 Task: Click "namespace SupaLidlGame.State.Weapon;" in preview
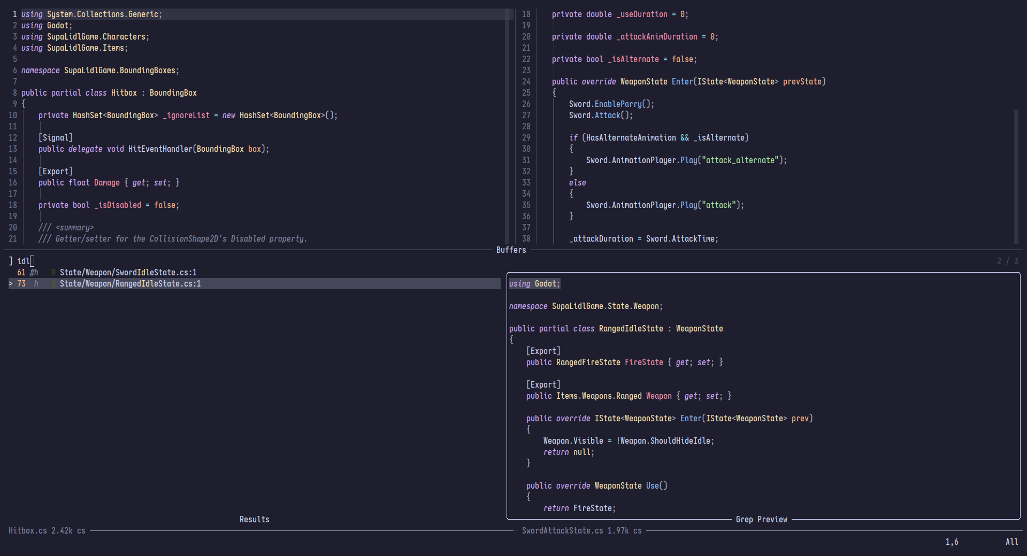586,306
